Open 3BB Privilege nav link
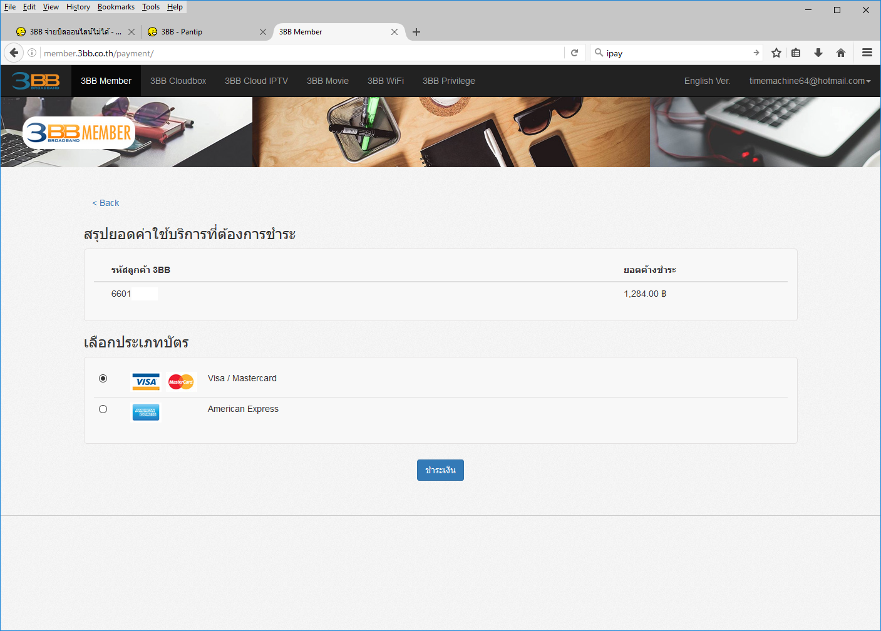The height and width of the screenshot is (631, 881). (x=449, y=81)
